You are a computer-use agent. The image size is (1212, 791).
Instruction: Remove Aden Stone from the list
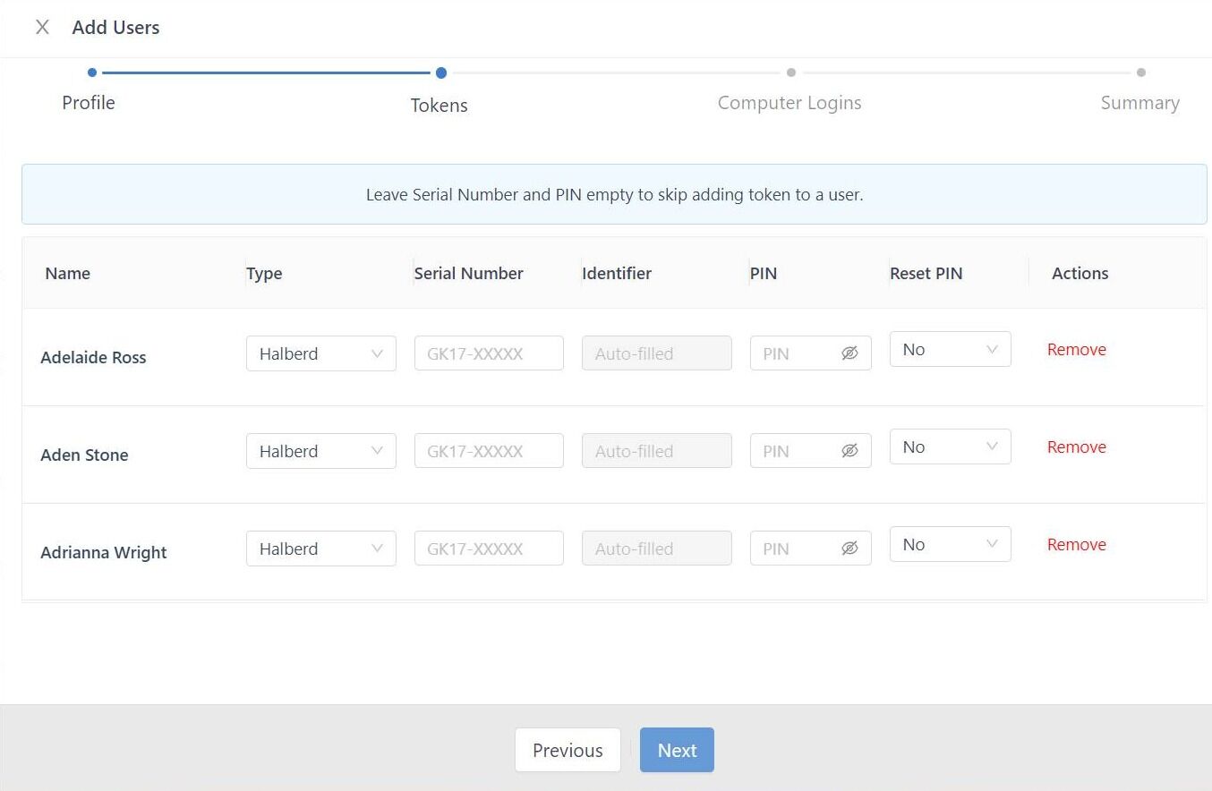(1077, 447)
